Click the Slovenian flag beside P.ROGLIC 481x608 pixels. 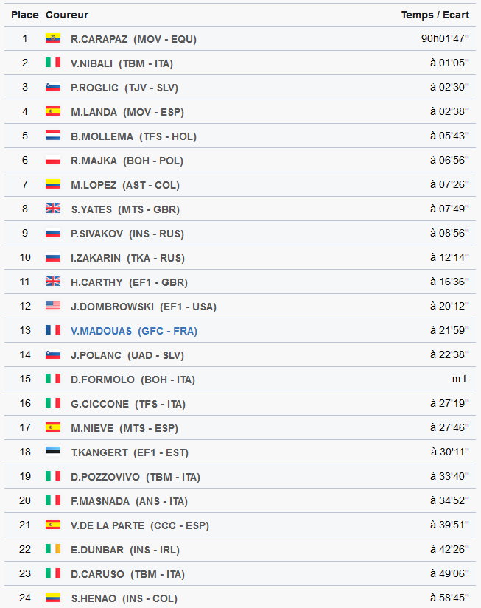click(x=53, y=87)
